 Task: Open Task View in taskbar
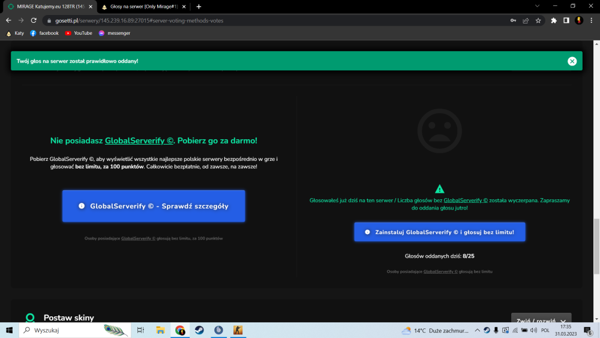click(x=141, y=330)
